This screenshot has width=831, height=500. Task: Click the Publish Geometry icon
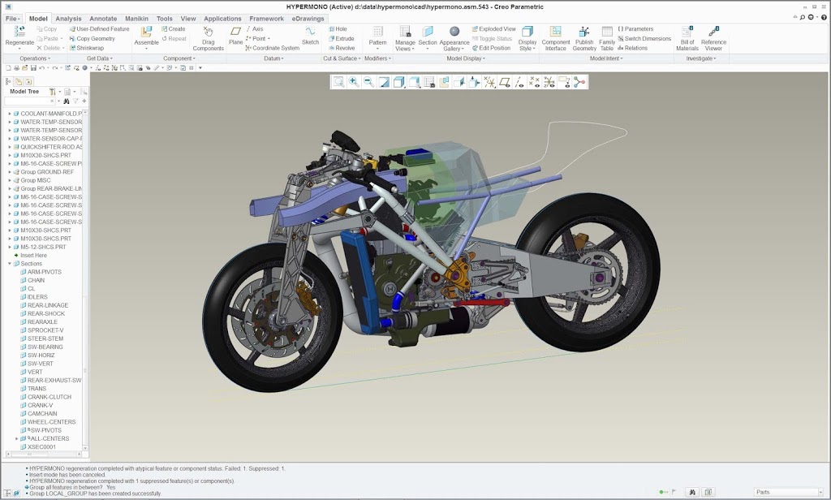pyautogui.click(x=584, y=32)
